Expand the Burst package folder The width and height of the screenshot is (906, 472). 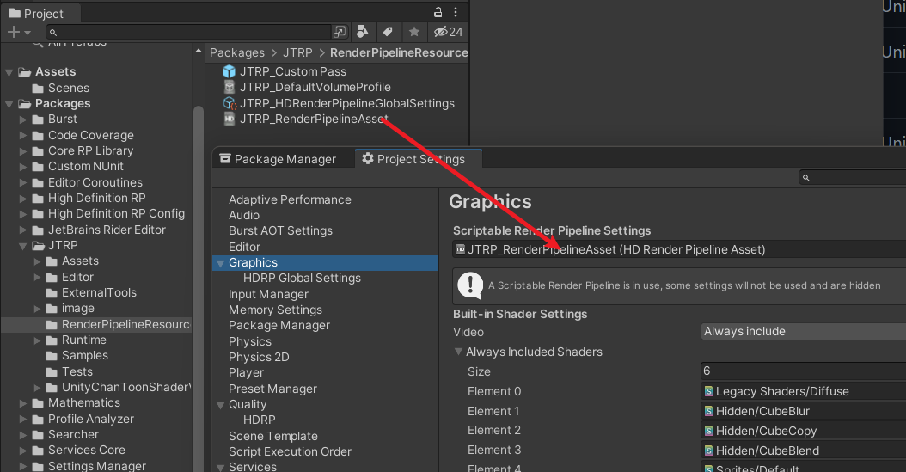23,120
